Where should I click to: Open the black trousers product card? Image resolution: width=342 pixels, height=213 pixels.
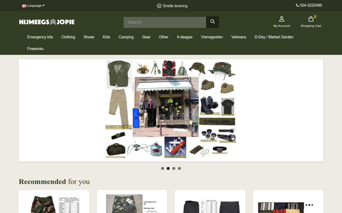pos(210,202)
